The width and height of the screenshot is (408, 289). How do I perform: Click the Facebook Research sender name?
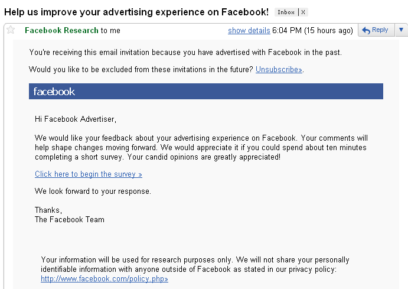(61, 31)
